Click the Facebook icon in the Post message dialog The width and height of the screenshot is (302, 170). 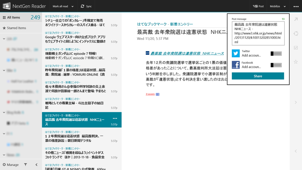[235, 65]
